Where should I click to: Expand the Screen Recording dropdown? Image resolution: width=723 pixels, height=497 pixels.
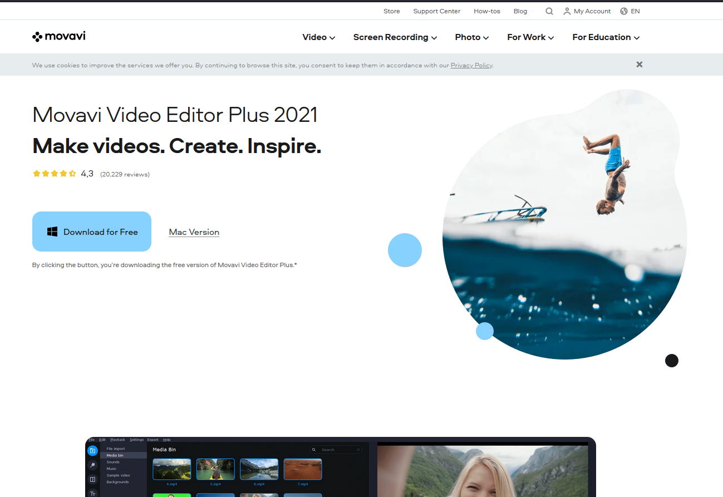coord(395,37)
